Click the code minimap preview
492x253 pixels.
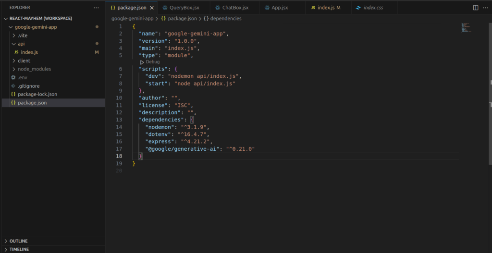pos(467,27)
